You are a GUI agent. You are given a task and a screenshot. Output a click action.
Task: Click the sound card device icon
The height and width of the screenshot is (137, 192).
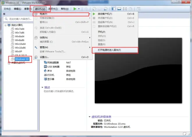[x=45, y=71]
